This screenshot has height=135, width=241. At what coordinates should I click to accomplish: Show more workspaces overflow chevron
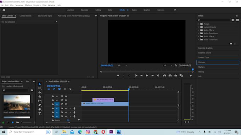tap(175, 10)
